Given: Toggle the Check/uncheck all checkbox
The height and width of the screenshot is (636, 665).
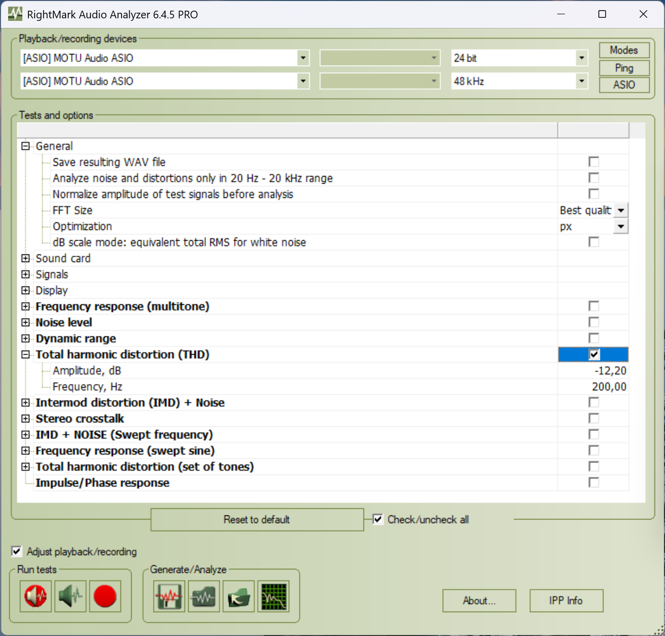Looking at the screenshot, I should (378, 519).
